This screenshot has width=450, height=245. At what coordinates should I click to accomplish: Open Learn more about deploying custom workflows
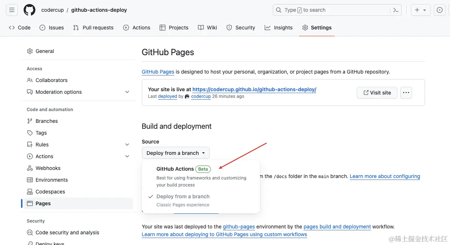click(x=224, y=234)
